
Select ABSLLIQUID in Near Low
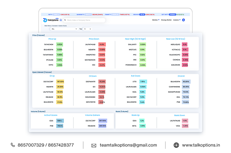pos(175,45)
